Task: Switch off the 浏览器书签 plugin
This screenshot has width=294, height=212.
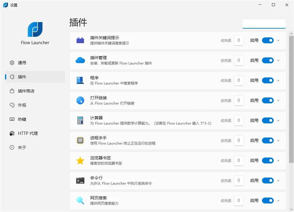Action: point(268,160)
